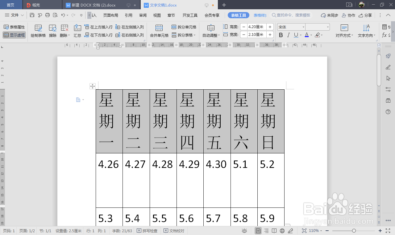Screen dimensions: 395x235
Task: Open the File (文件) menu
Action: tap(15, 15)
